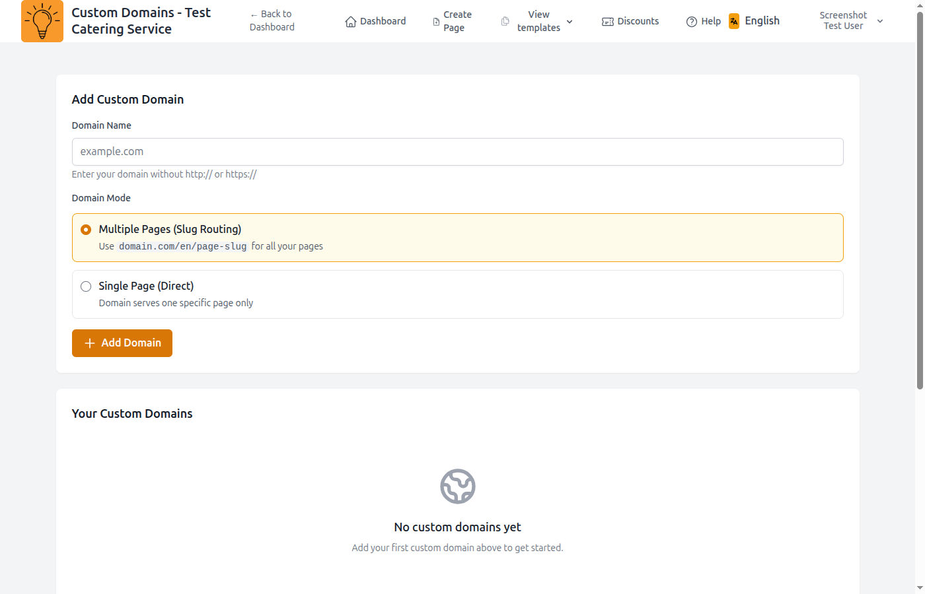Select Multiple Pages (Slug Routing) radio button

(x=86, y=230)
